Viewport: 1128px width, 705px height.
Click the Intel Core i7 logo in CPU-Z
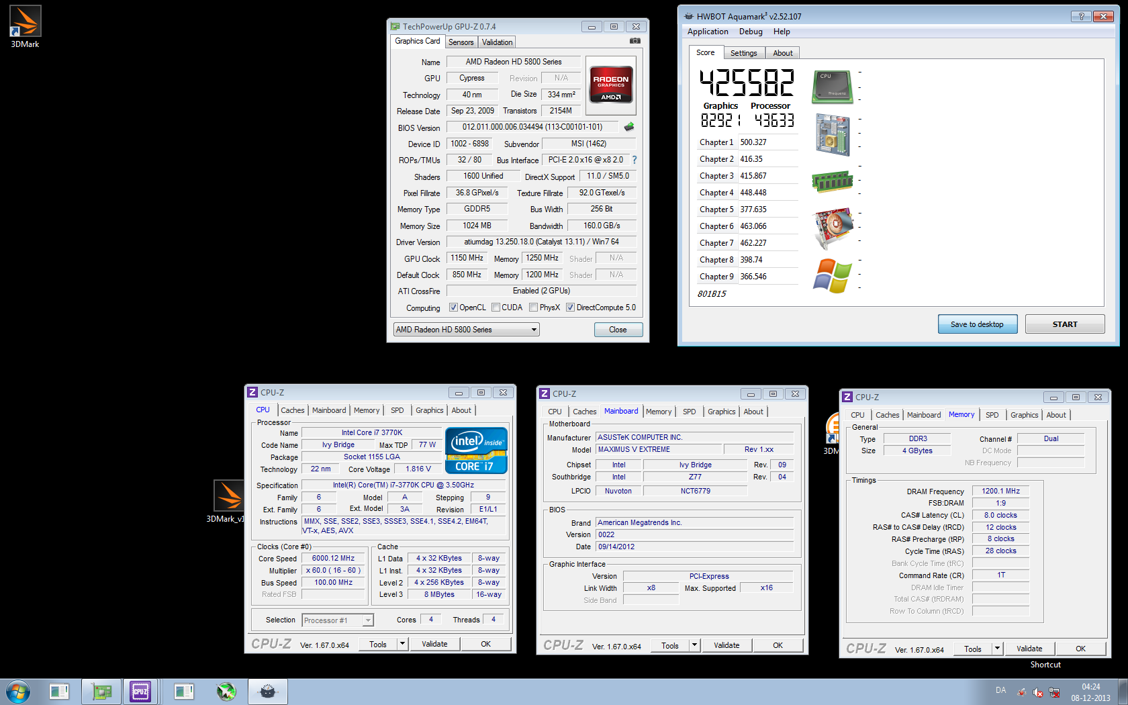pyautogui.click(x=476, y=451)
